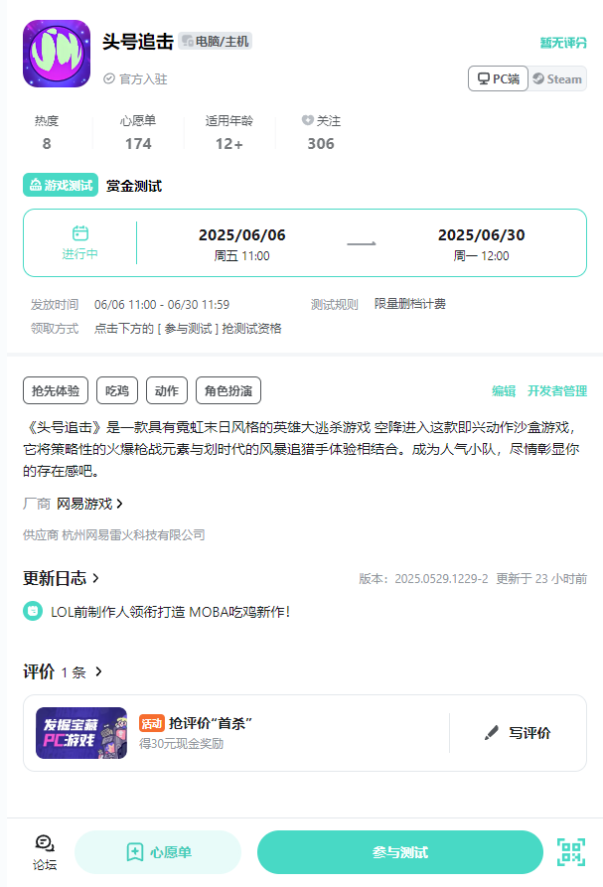
Task: Click the 心愿单 count 174
Action: [x=138, y=144]
